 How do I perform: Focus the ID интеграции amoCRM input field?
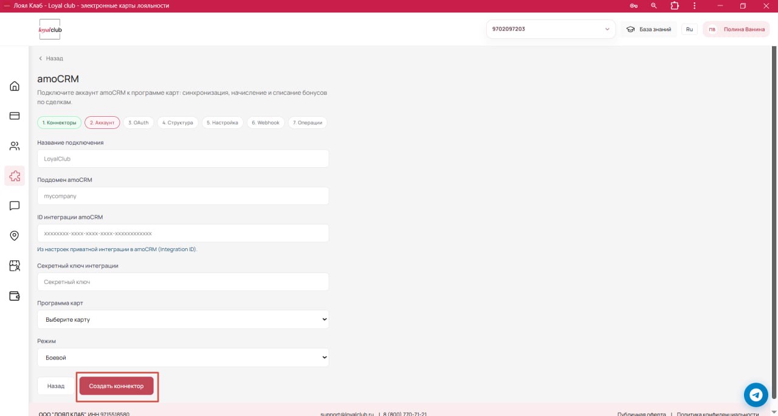[x=183, y=233]
